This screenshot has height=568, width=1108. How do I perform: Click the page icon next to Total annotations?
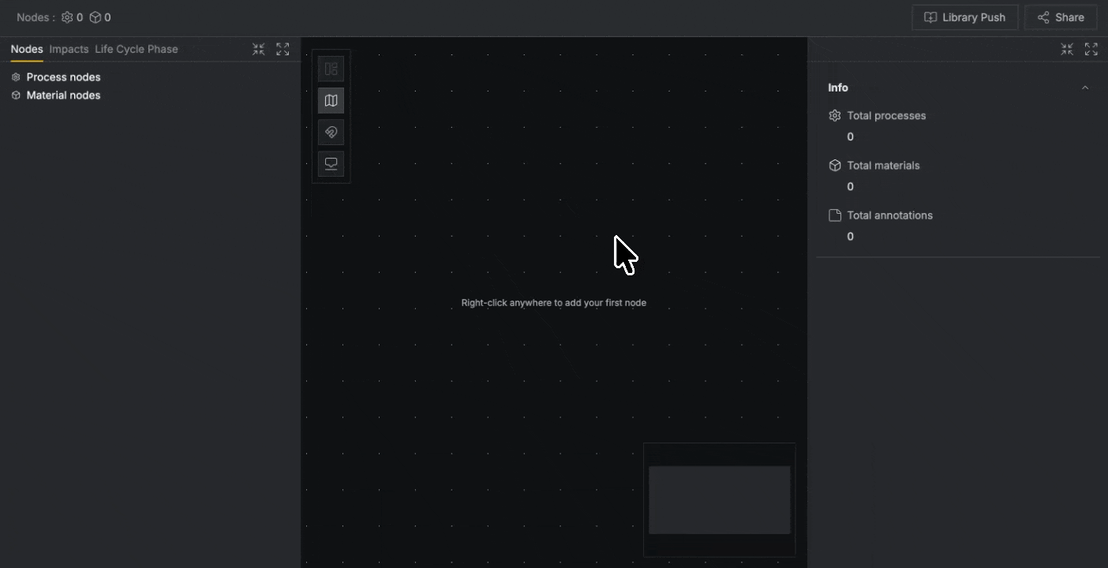tap(835, 215)
